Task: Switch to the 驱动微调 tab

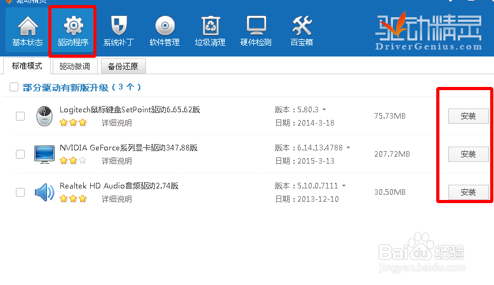Action: click(75, 67)
